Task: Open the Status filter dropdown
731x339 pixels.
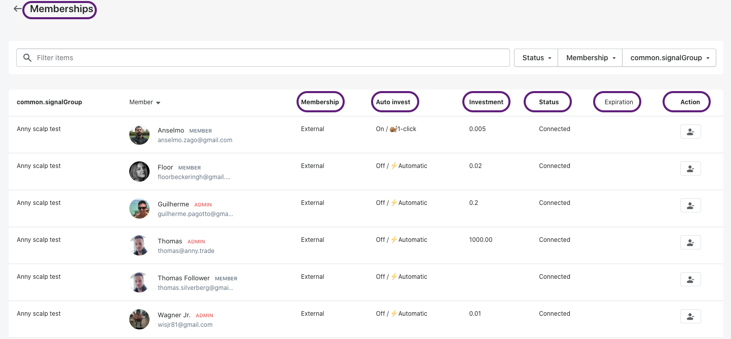Action: point(536,58)
